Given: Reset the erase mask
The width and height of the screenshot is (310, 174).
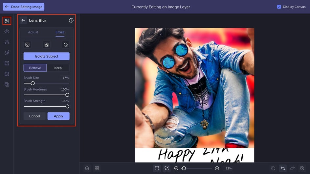Looking at the screenshot, I should coord(66,45).
